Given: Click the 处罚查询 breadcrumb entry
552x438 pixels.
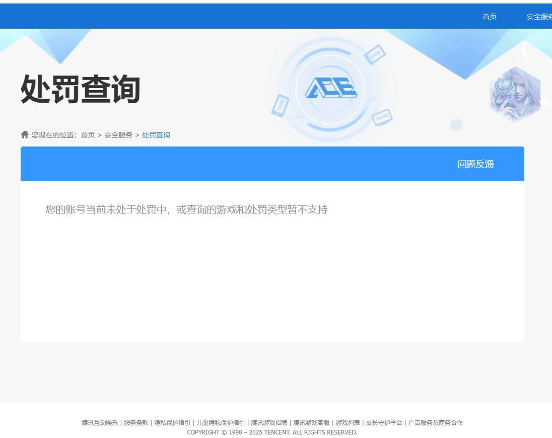Looking at the screenshot, I should 156,134.
